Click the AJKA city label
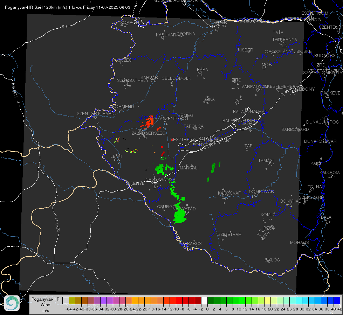 tap(210, 99)
